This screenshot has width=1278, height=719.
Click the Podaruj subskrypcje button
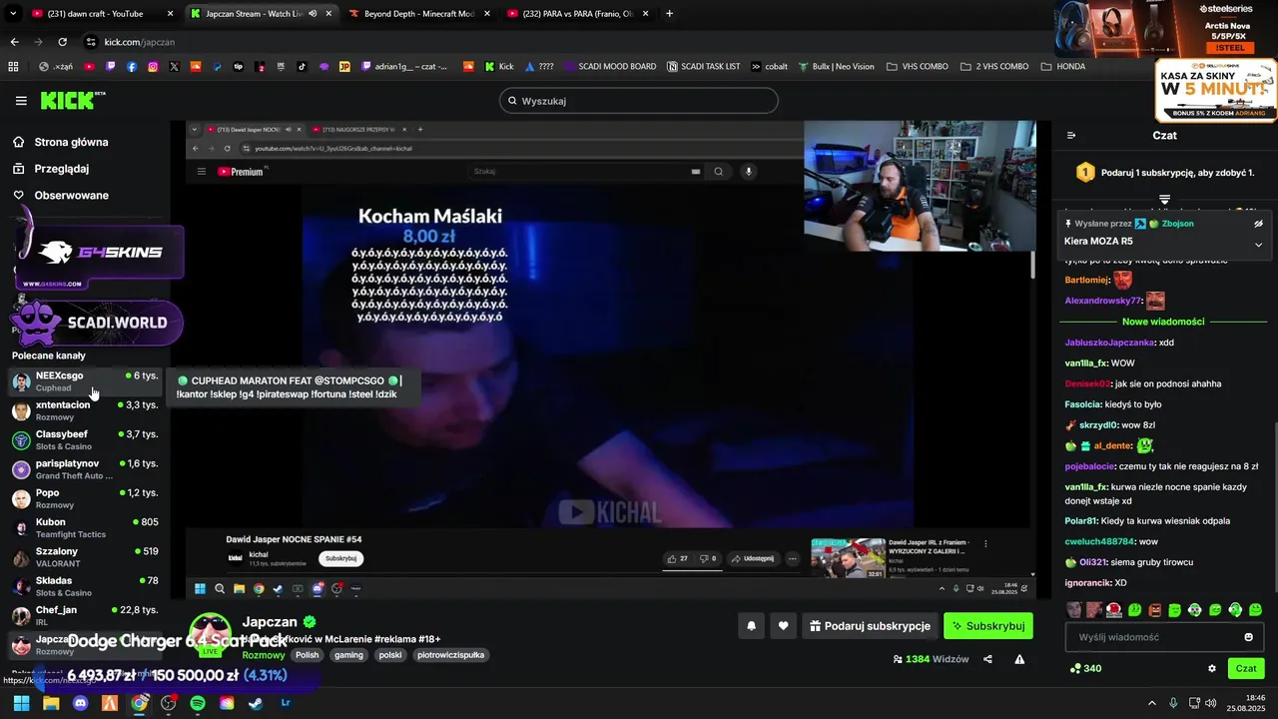870,626
